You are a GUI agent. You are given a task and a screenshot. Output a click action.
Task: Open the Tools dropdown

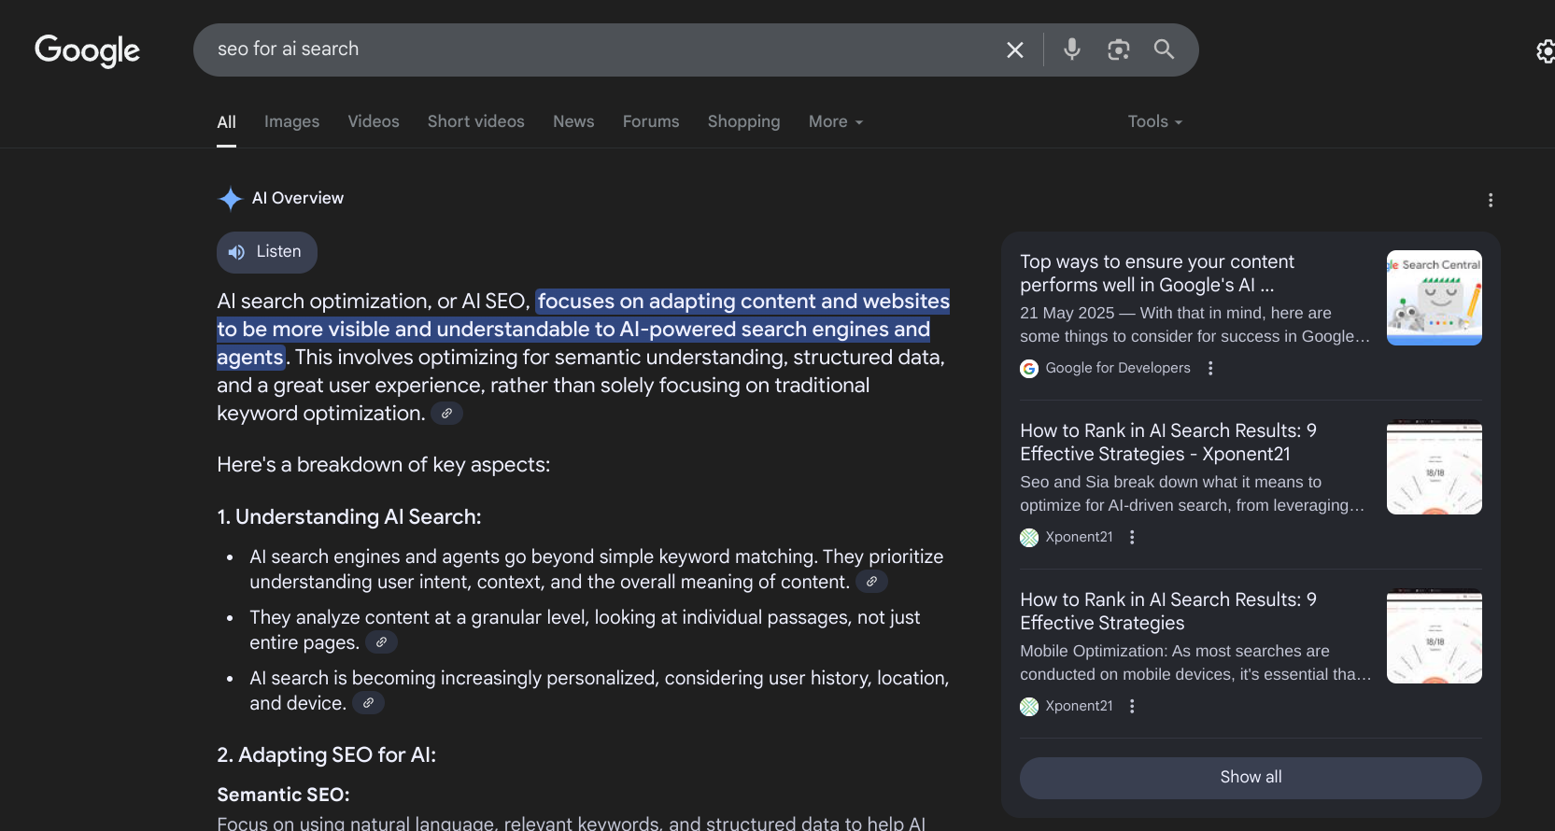[x=1155, y=122]
